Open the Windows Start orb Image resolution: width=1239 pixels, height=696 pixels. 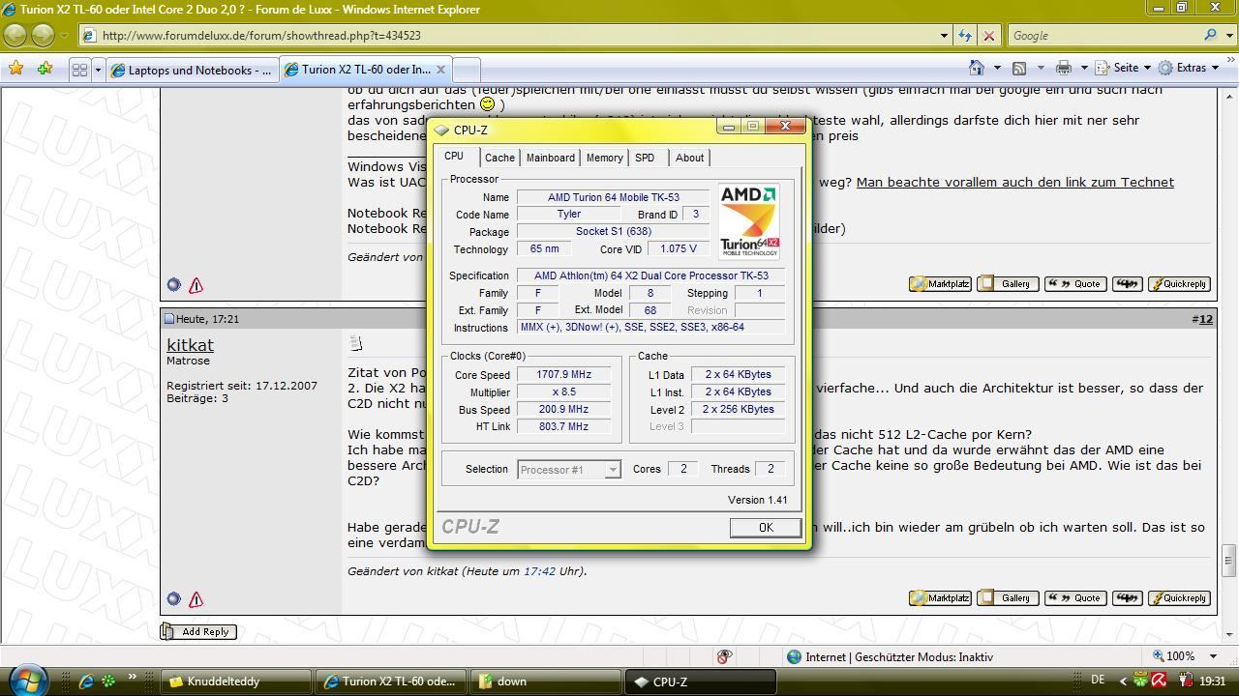26,680
